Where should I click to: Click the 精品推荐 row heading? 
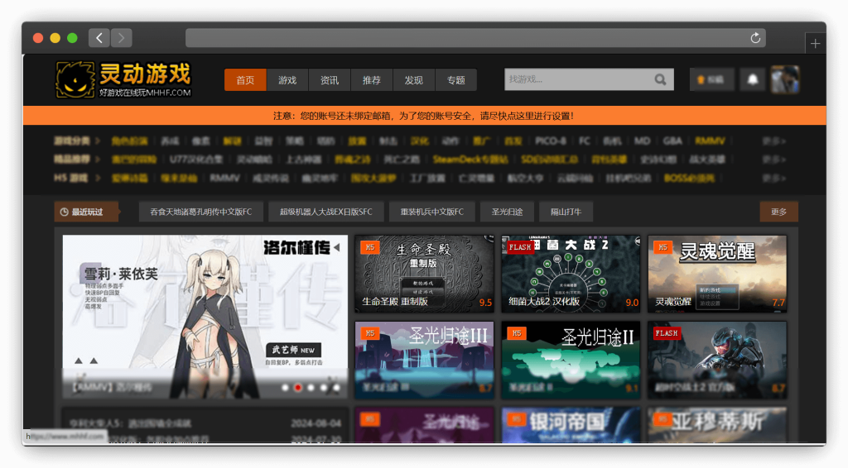[x=72, y=160]
